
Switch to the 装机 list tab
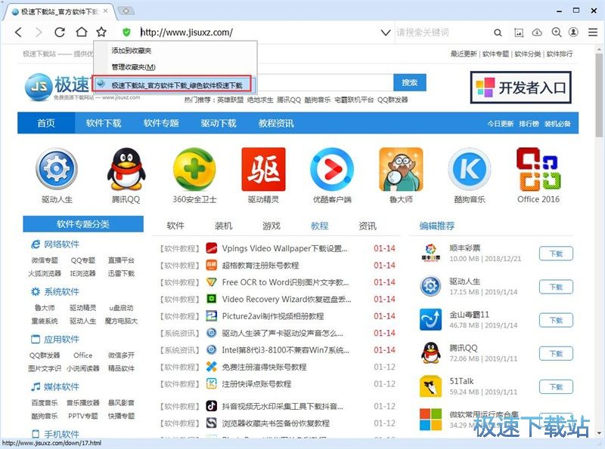[x=224, y=226]
